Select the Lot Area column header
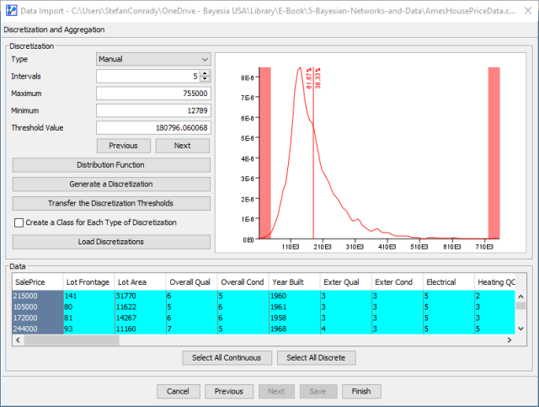Image resolution: width=539 pixels, height=407 pixels. [140, 282]
